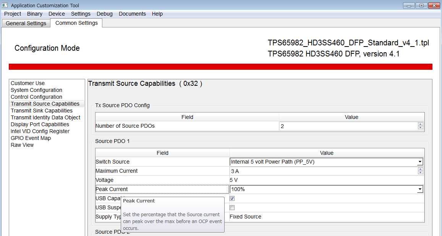Decrease Number of Source PDOs with down arrow

click(421, 128)
